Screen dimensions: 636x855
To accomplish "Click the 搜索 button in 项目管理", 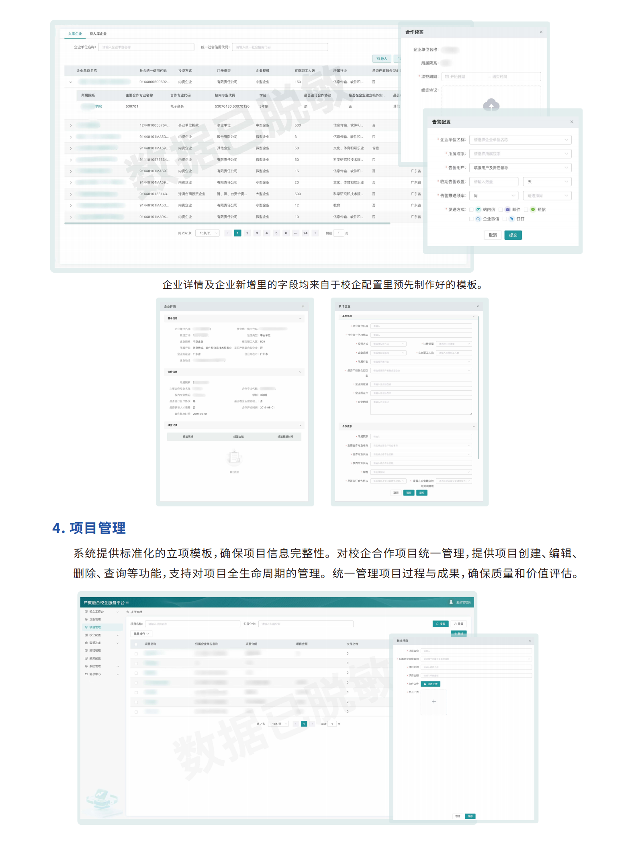I will 440,624.
